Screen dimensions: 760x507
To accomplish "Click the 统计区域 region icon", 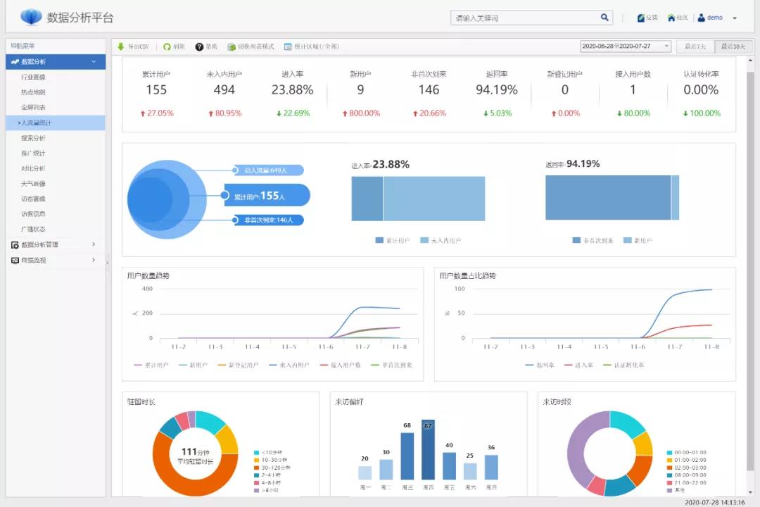I will tap(288, 46).
